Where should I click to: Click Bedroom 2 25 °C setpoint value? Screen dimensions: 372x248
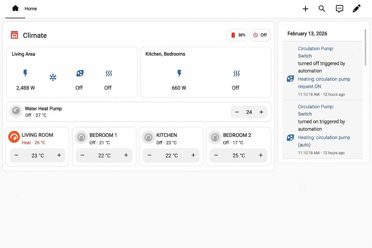pos(239,155)
